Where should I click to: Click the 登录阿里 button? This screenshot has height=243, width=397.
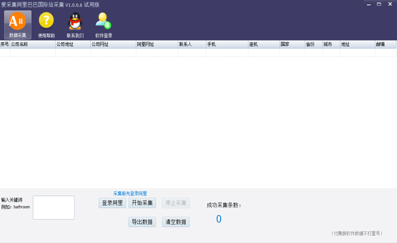(x=113, y=203)
